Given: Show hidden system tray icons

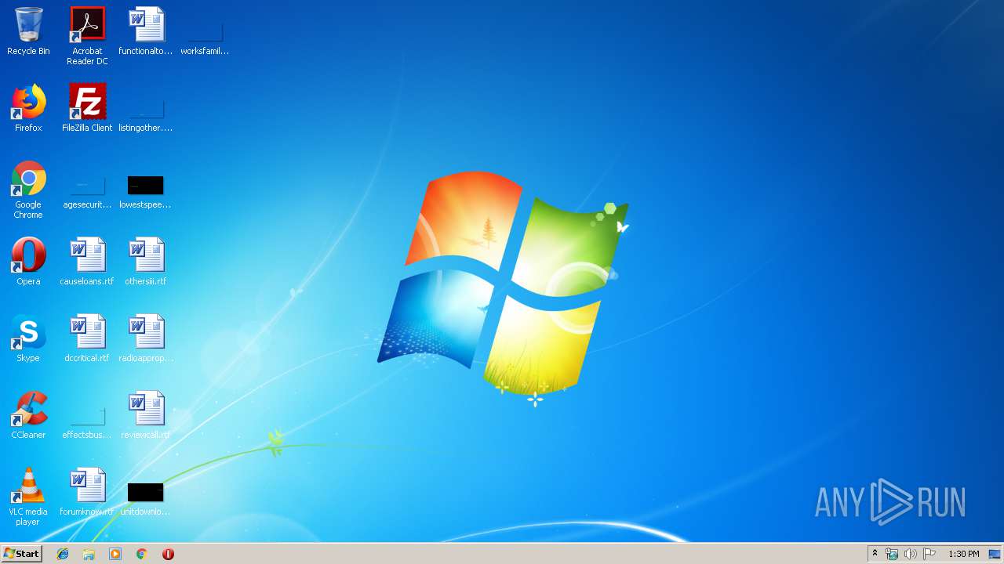Looking at the screenshot, I should [875, 554].
